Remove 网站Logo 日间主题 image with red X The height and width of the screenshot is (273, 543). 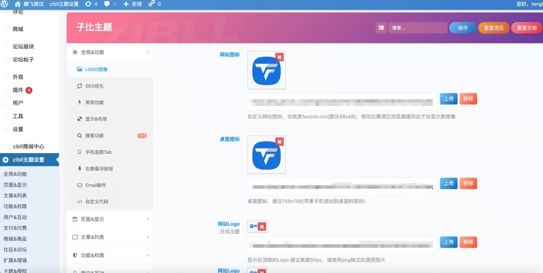click(262, 227)
